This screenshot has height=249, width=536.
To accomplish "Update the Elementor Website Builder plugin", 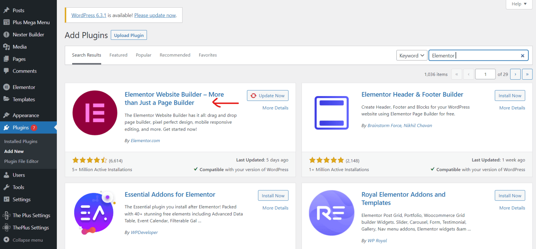I will [x=268, y=95].
